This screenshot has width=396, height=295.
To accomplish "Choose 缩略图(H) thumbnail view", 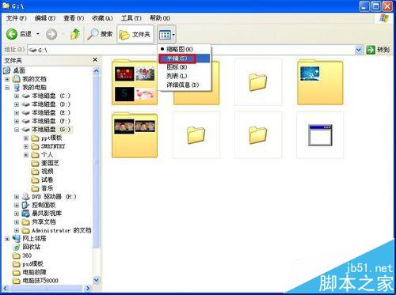I will [x=184, y=49].
